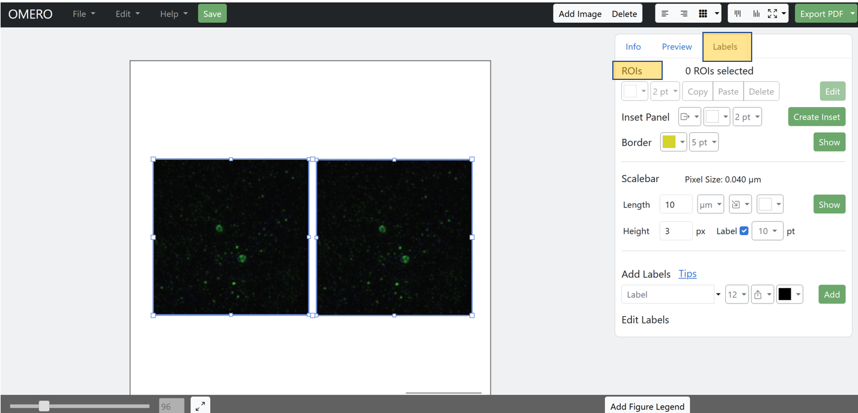Click the Pixel Size 0.040 µm text

tap(723, 179)
